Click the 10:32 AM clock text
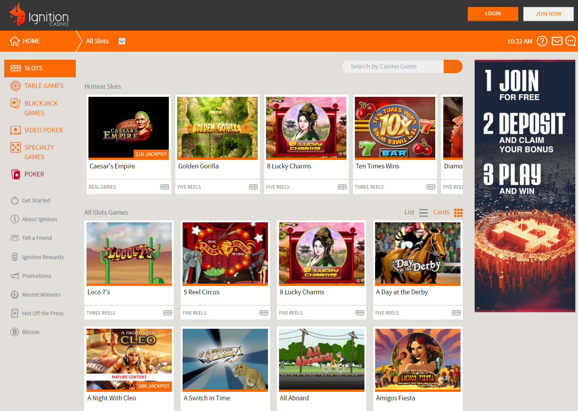The width and height of the screenshot is (578, 411). coord(519,41)
